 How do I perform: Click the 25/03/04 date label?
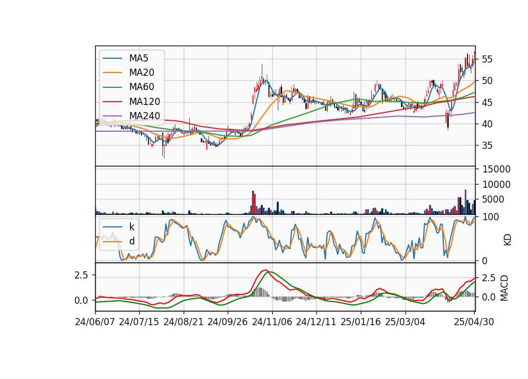point(405,322)
